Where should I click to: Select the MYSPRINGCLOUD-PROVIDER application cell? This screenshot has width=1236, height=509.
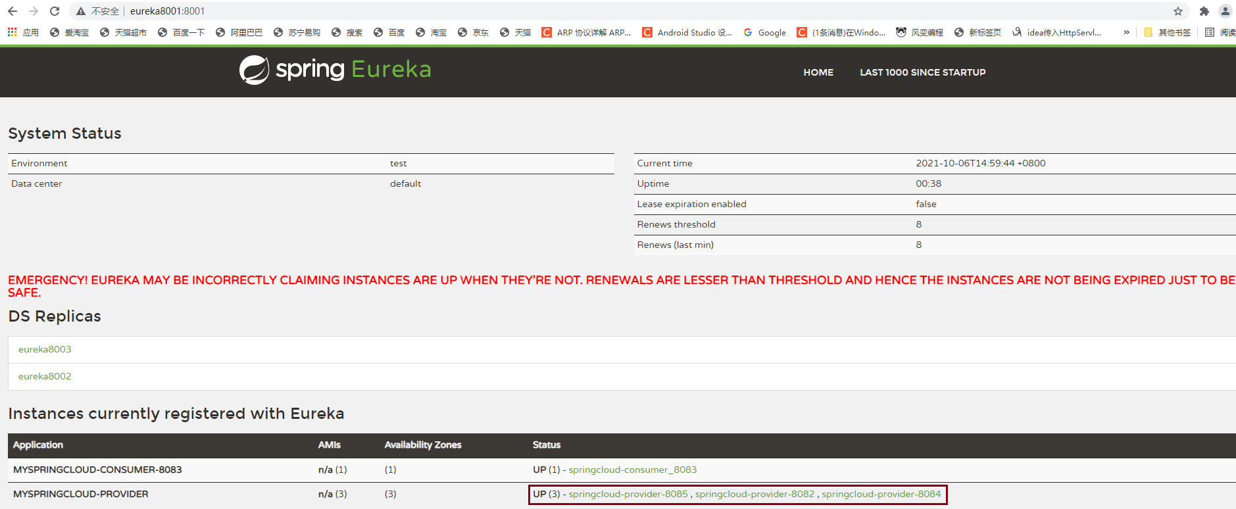tap(81, 494)
